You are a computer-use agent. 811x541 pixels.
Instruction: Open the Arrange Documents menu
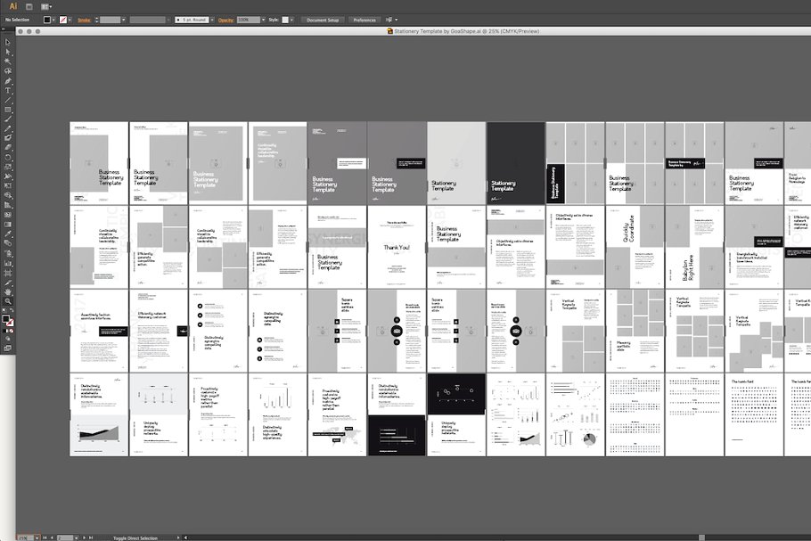(x=392, y=20)
